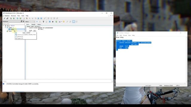Collapse the Tables node in the tree

5,28
